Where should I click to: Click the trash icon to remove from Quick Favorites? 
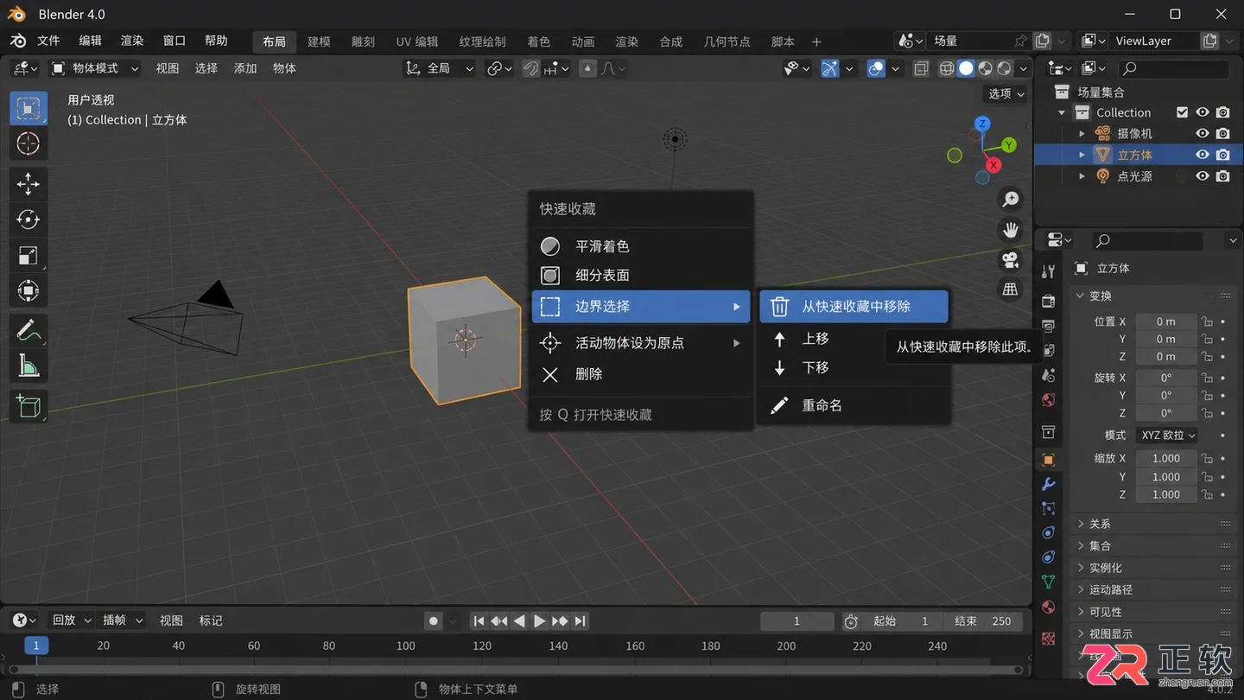click(x=779, y=307)
